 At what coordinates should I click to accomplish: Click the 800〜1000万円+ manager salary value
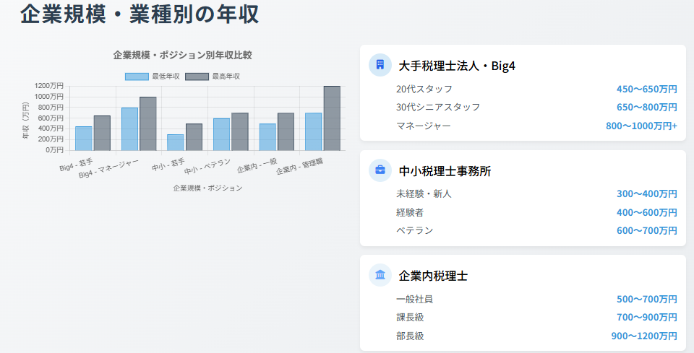(641, 126)
